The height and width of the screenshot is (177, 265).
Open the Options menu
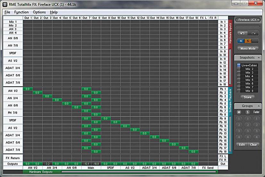tap(39, 12)
